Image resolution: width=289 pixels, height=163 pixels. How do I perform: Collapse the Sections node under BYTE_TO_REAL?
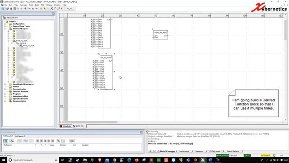click(12, 43)
